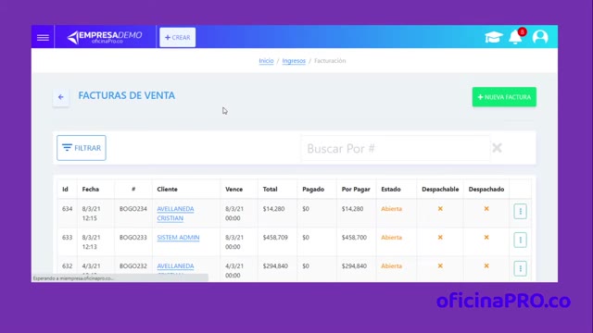Clear search with the X icon
This screenshot has height=333, width=593.
tap(497, 148)
